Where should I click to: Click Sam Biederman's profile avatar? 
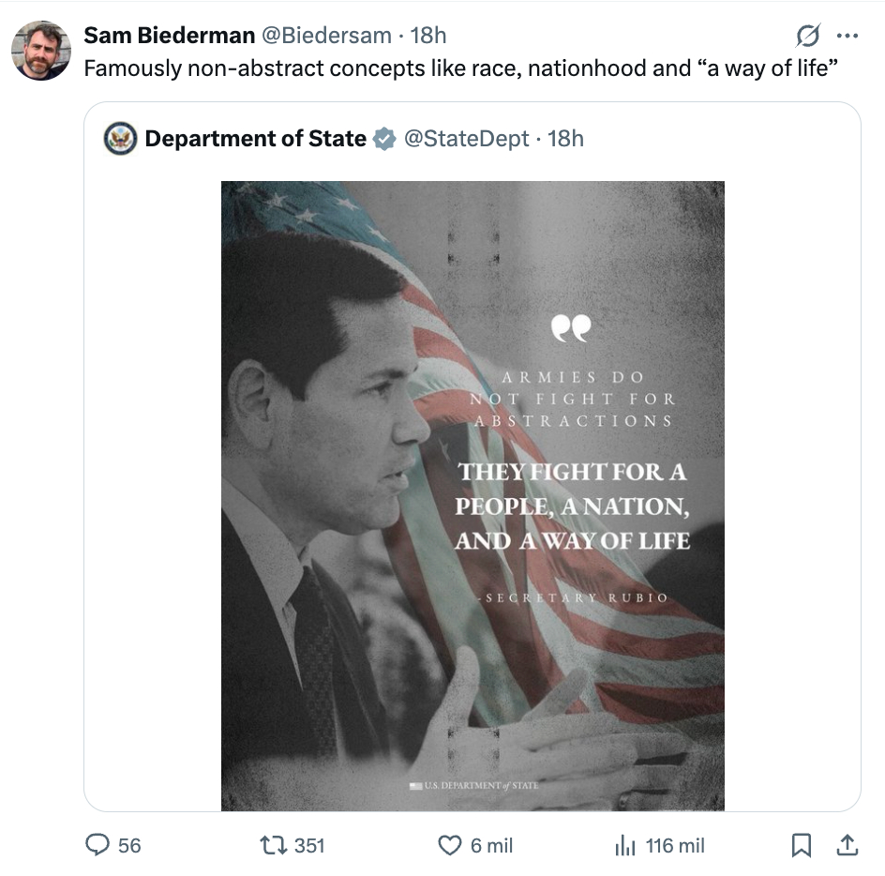(x=41, y=51)
